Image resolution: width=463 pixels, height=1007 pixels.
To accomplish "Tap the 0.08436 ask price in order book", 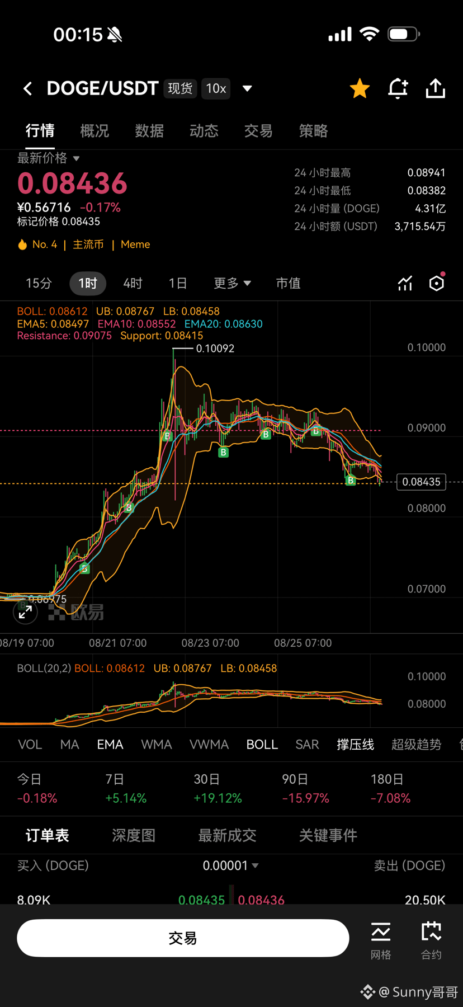I will click(x=261, y=900).
